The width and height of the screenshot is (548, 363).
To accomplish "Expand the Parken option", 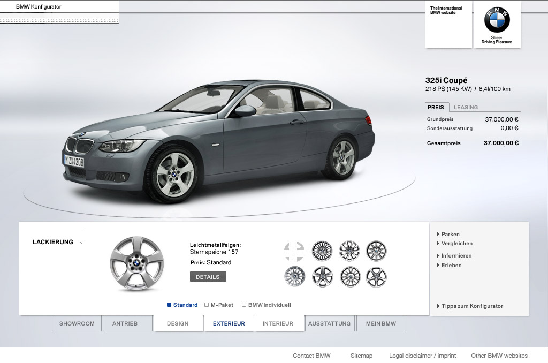I will (448, 235).
